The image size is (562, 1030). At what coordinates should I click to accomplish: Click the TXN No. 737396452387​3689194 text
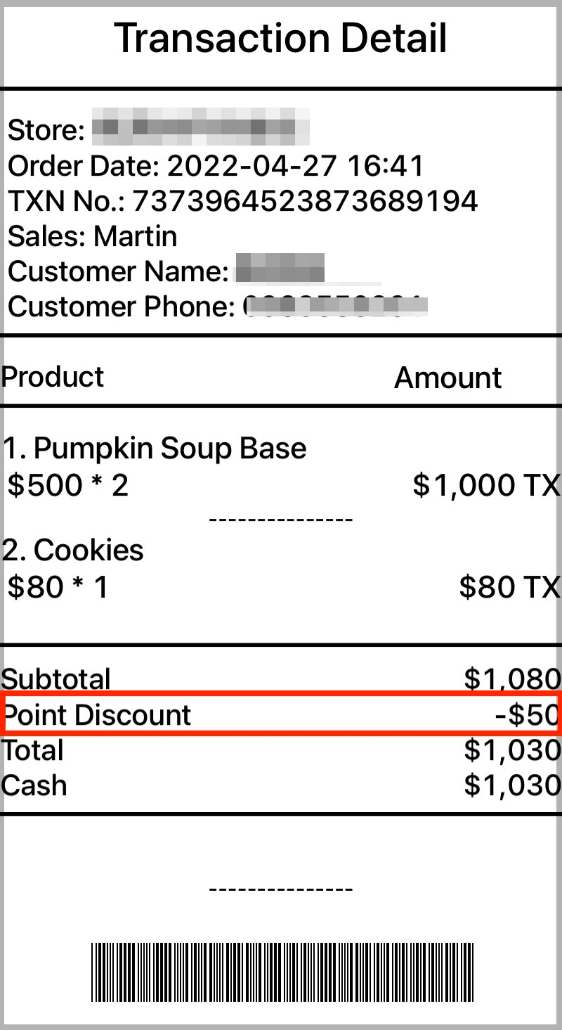(242, 202)
